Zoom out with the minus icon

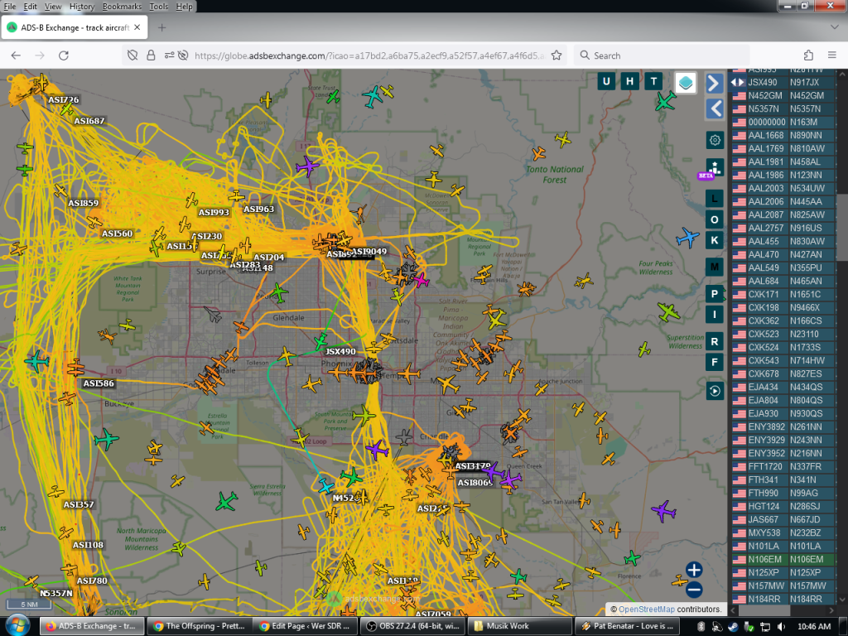(694, 590)
